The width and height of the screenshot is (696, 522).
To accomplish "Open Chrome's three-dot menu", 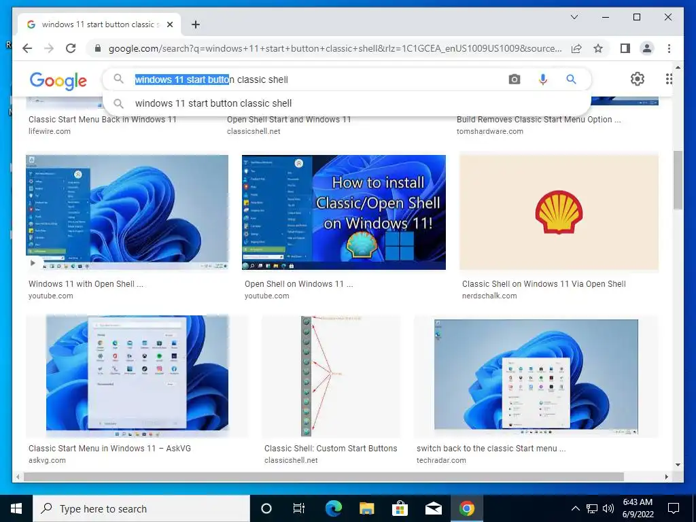I will point(669,48).
